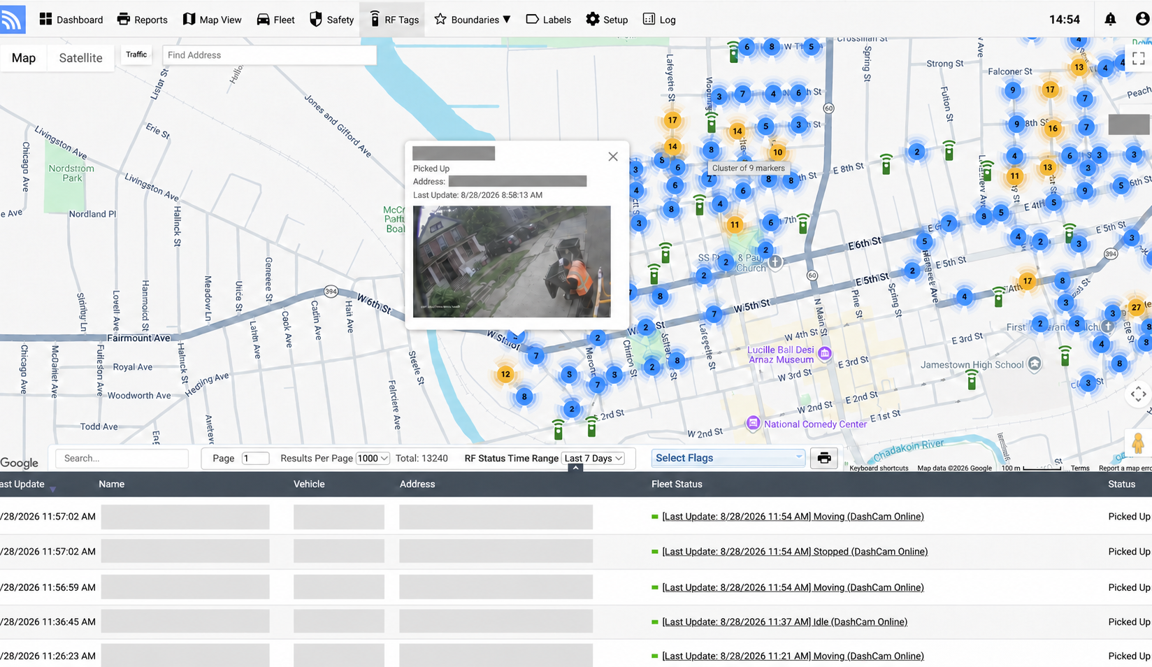Viewport: 1152px width, 667px height.
Task: Open the Labels page
Action: [x=549, y=20]
